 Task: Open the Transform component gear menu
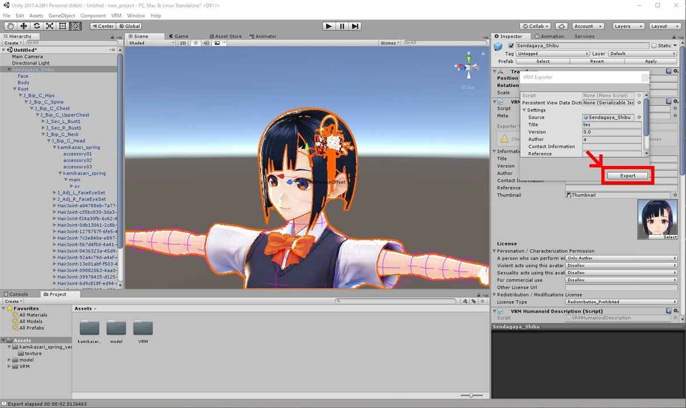(x=676, y=71)
